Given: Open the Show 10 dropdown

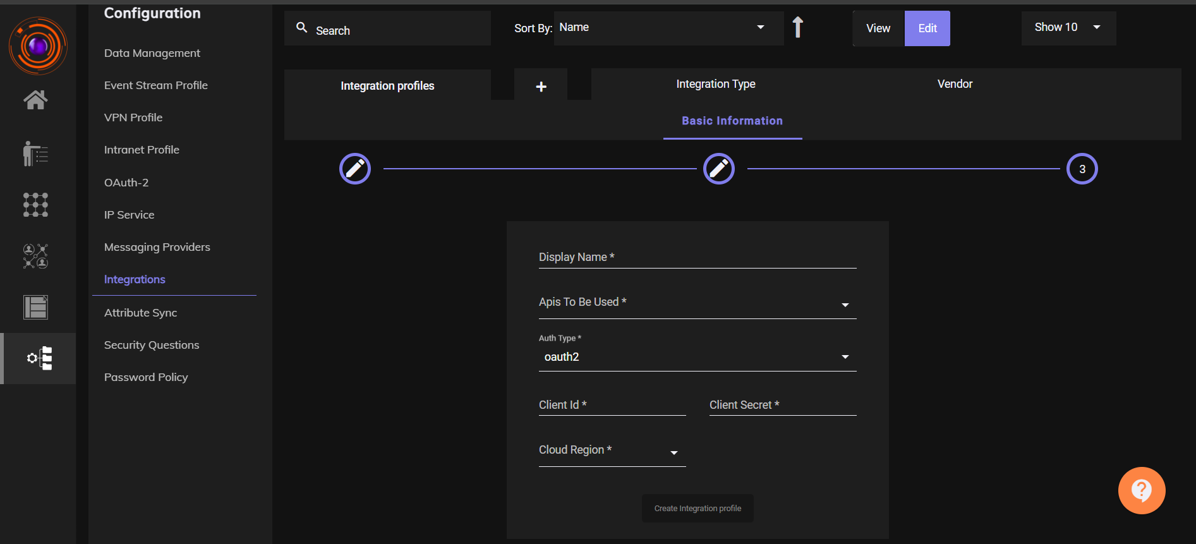Looking at the screenshot, I should (x=1068, y=28).
